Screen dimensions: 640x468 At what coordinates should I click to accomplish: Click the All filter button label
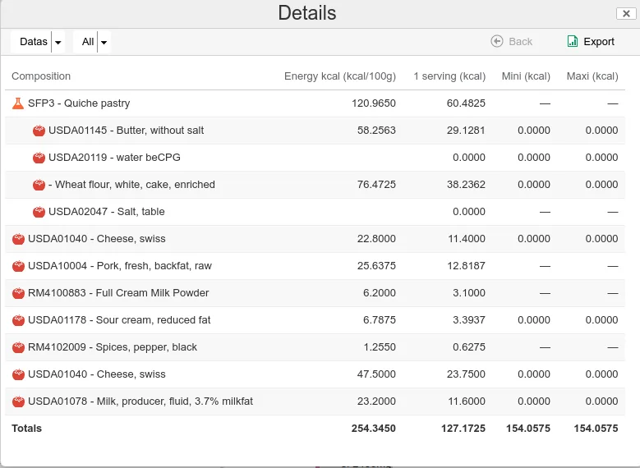click(x=88, y=42)
